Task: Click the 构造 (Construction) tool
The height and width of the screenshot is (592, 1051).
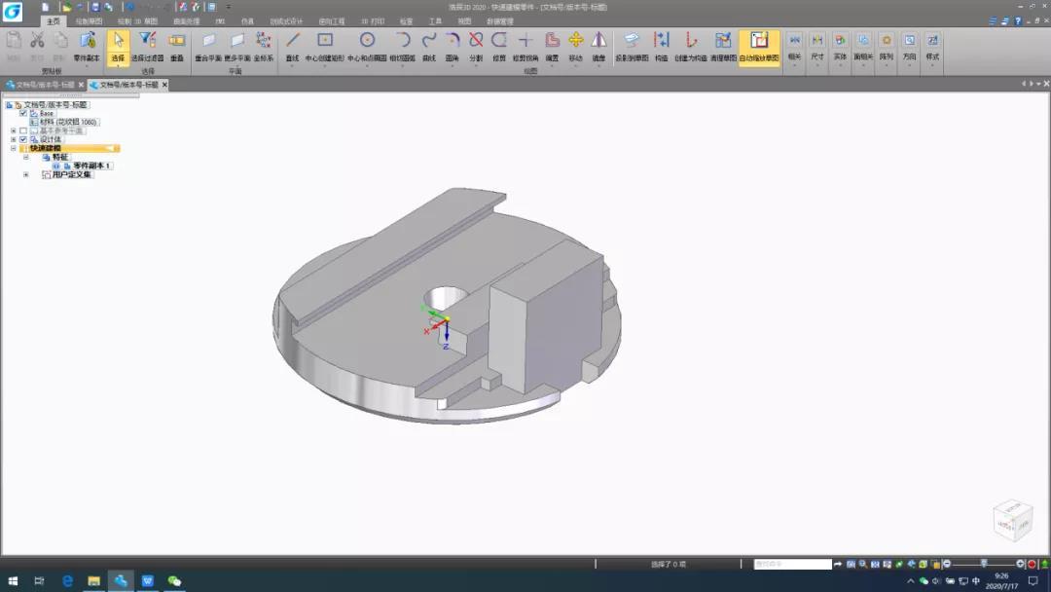Action: pyautogui.click(x=662, y=47)
